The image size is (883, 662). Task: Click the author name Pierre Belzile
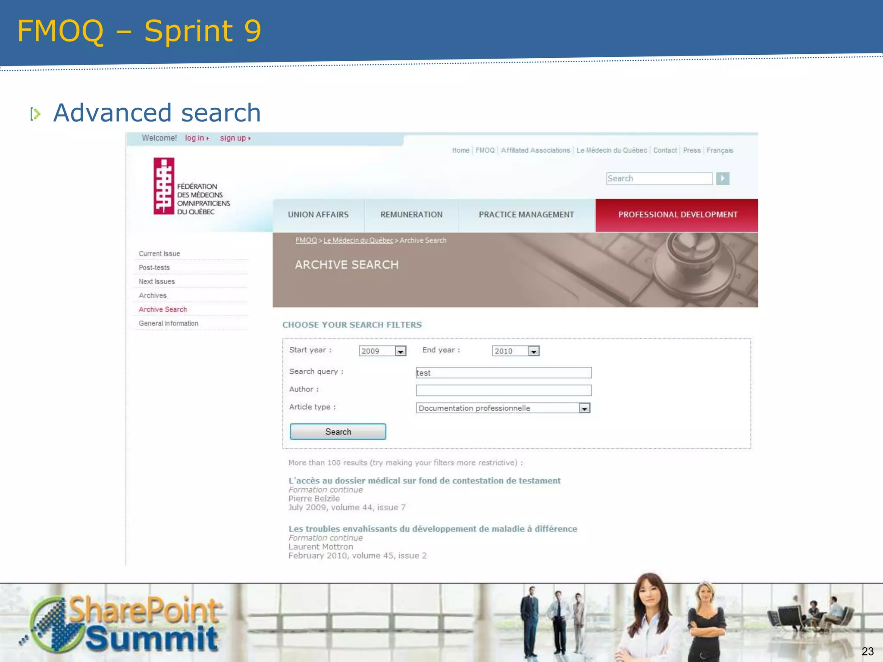314,499
